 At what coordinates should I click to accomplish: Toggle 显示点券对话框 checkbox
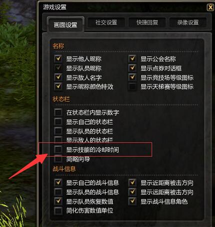[x=132, y=68]
